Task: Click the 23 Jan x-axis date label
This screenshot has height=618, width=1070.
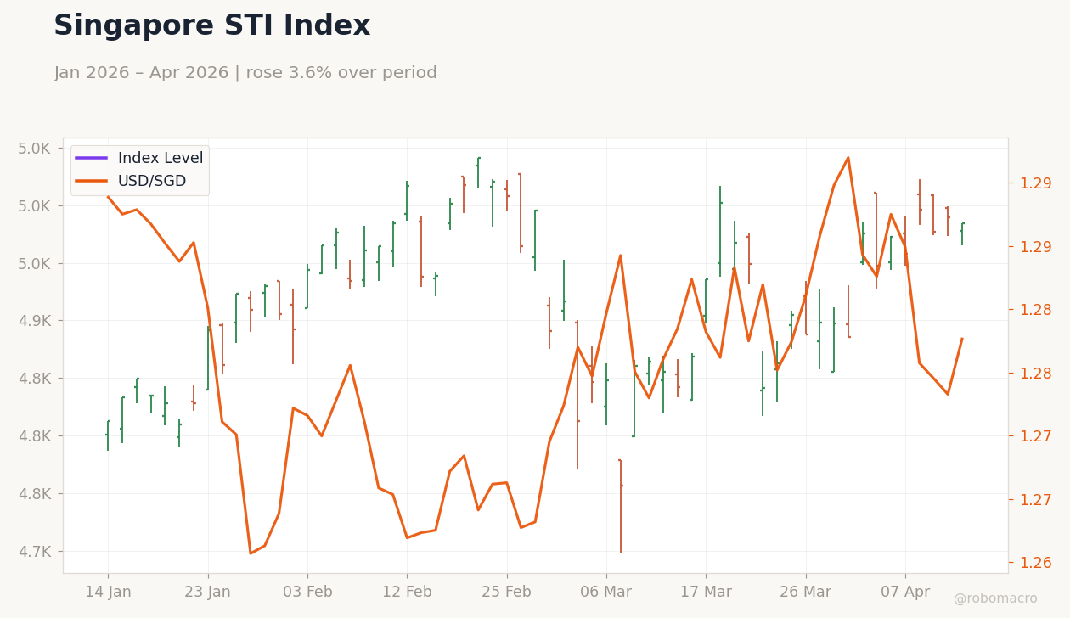Action: click(208, 593)
